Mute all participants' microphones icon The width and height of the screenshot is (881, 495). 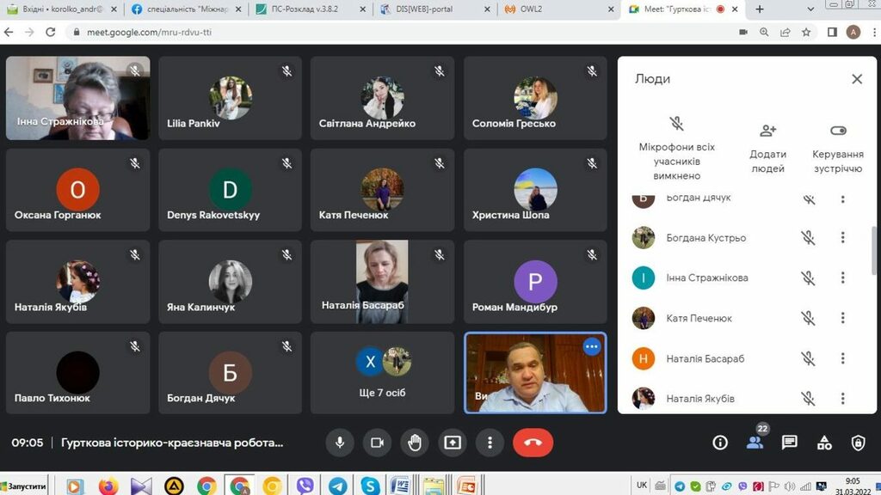[677, 125]
